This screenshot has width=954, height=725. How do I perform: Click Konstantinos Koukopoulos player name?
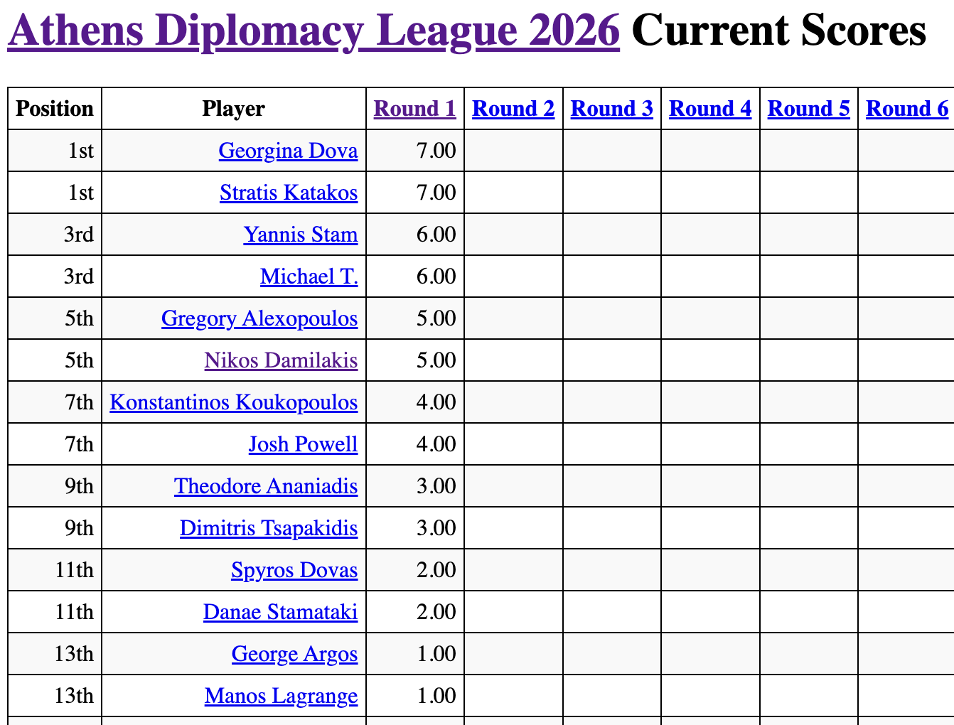[x=233, y=402]
